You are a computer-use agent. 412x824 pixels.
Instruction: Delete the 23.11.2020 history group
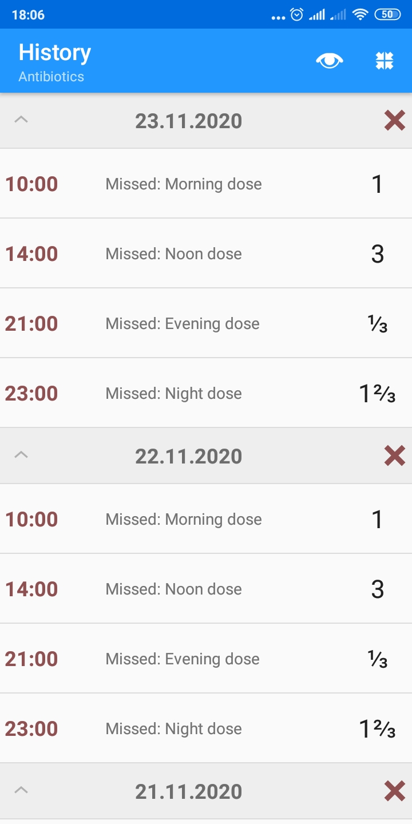[395, 121]
